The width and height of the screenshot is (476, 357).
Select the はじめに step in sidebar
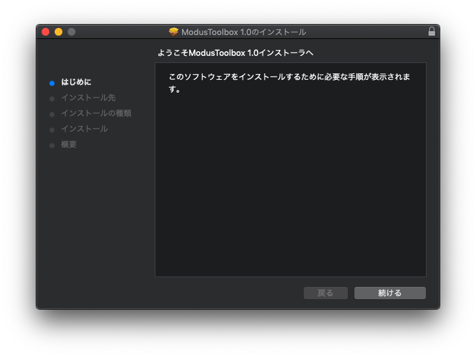[76, 82]
